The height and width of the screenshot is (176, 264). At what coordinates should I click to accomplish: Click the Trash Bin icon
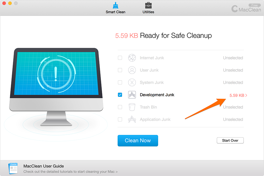132,107
